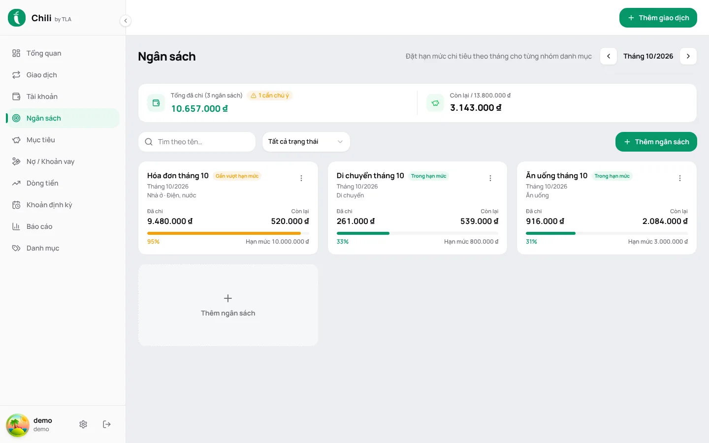Click the Hạn mức 10.000.000 đ text
This screenshot has width=709, height=443.
277,242
